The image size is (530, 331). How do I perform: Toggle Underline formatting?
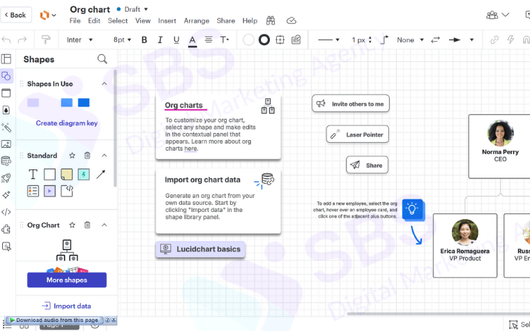click(x=176, y=40)
